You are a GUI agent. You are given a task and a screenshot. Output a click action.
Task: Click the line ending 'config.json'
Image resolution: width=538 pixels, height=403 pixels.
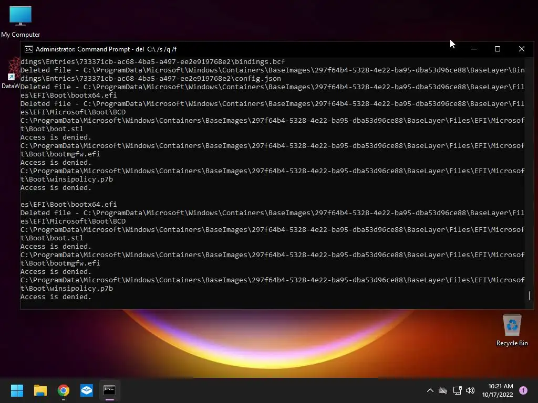tap(151, 79)
